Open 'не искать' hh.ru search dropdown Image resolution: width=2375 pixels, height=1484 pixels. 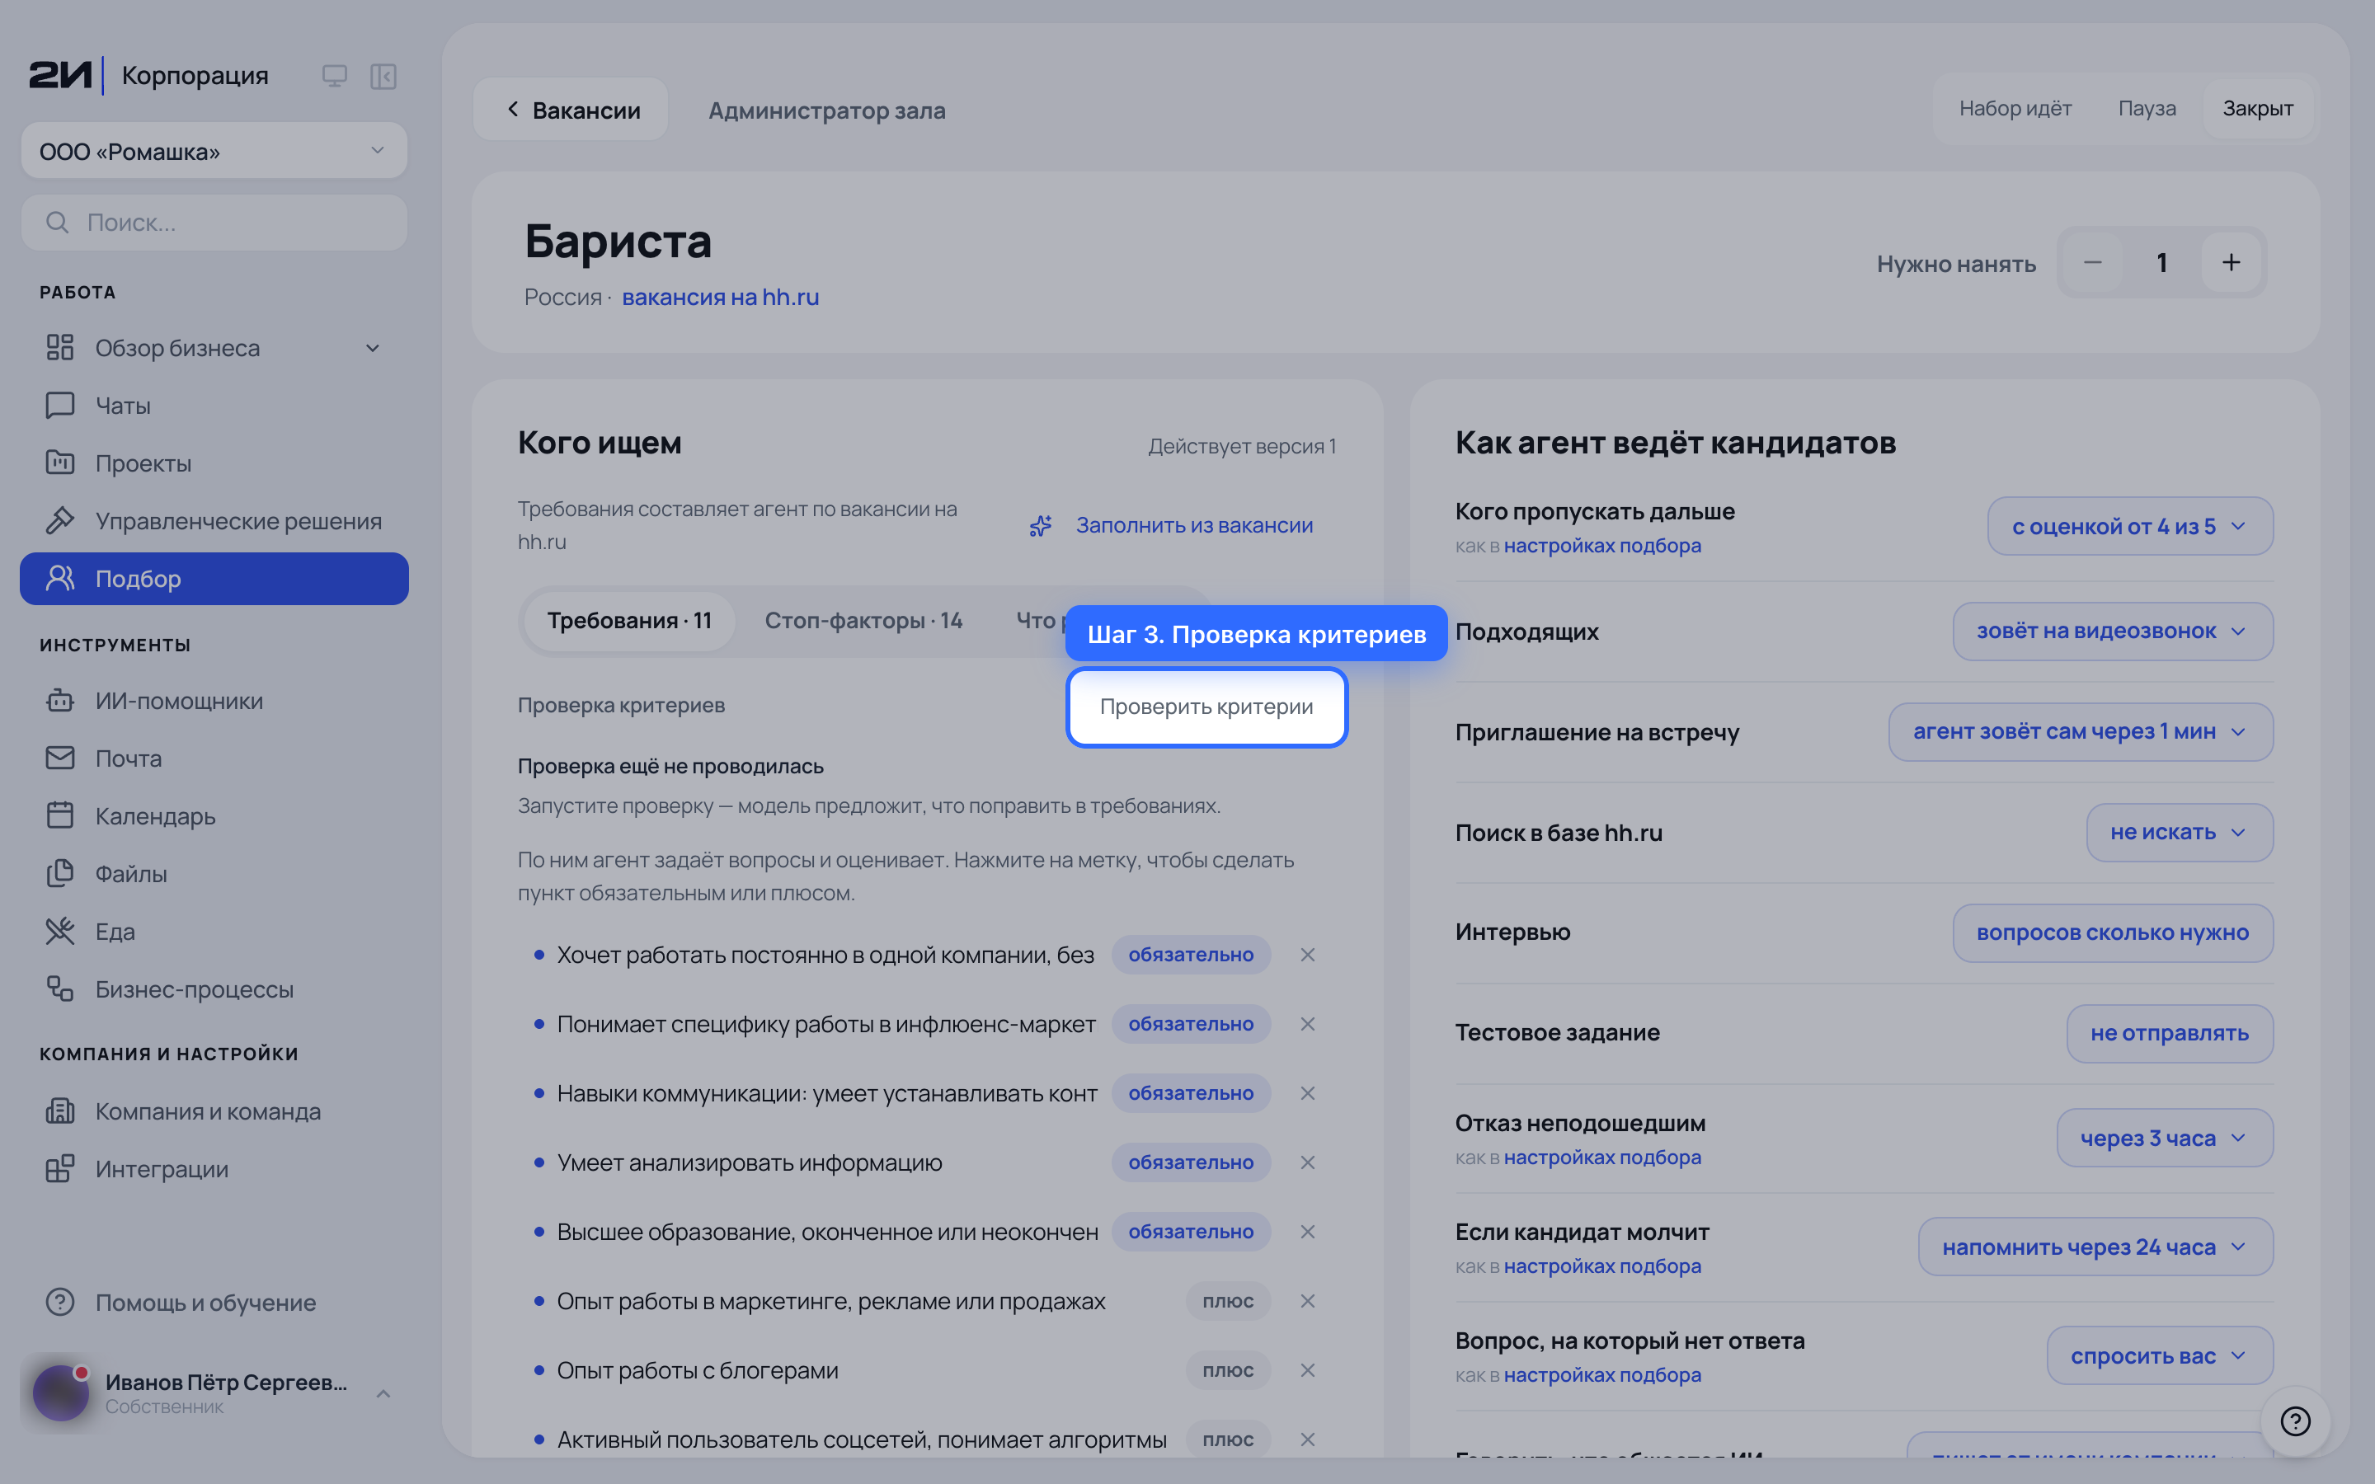tap(2179, 833)
